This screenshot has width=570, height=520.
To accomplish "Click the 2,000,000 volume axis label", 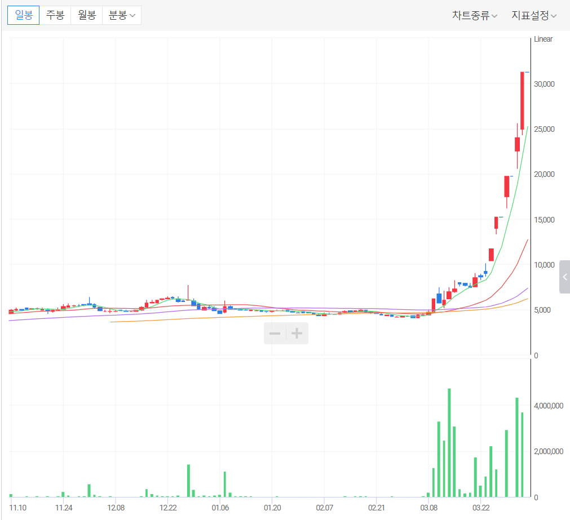I will point(549,451).
